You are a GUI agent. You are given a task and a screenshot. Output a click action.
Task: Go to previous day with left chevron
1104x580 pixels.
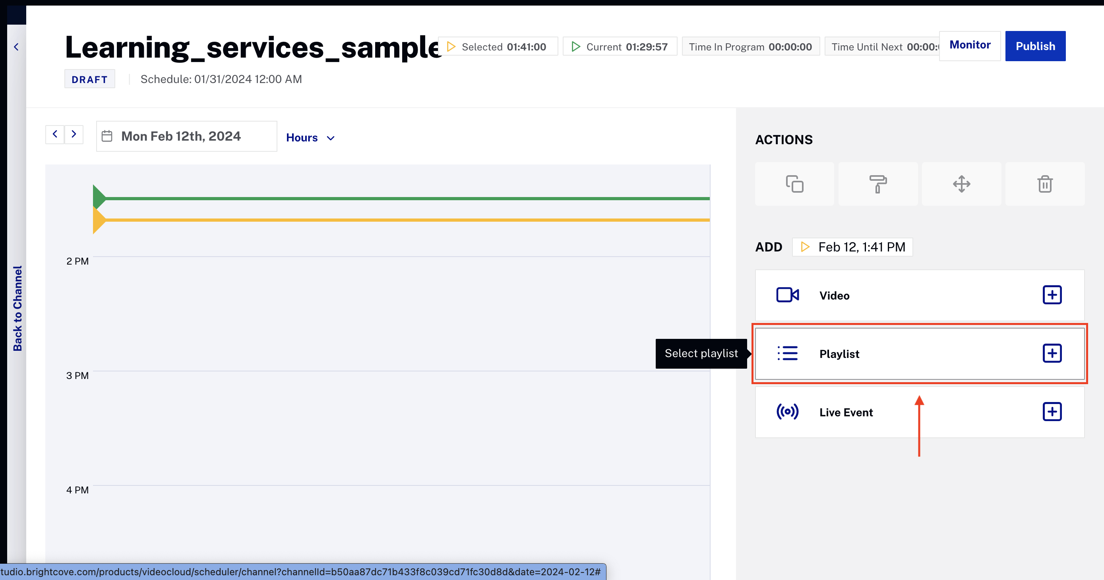(55, 134)
